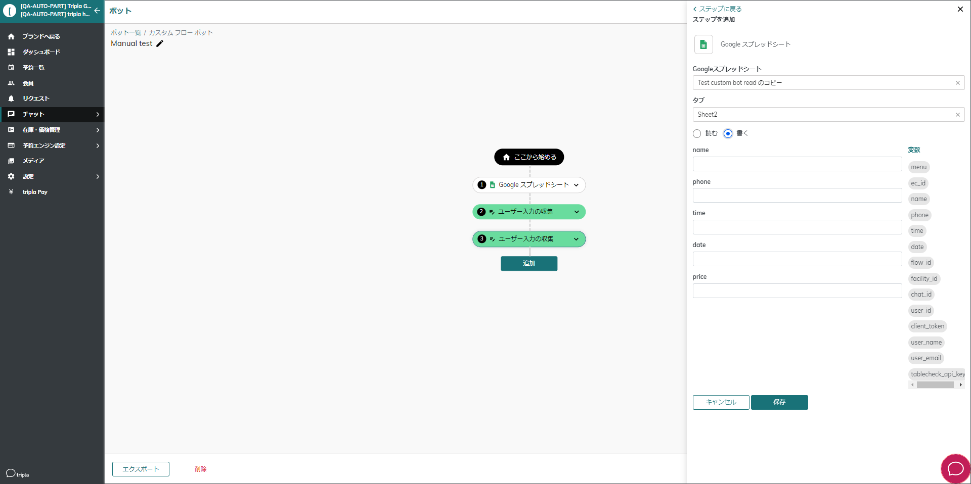The width and height of the screenshot is (971, 484).
Task: Click the pencil icon next to Manual test
Action: pyautogui.click(x=160, y=43)
